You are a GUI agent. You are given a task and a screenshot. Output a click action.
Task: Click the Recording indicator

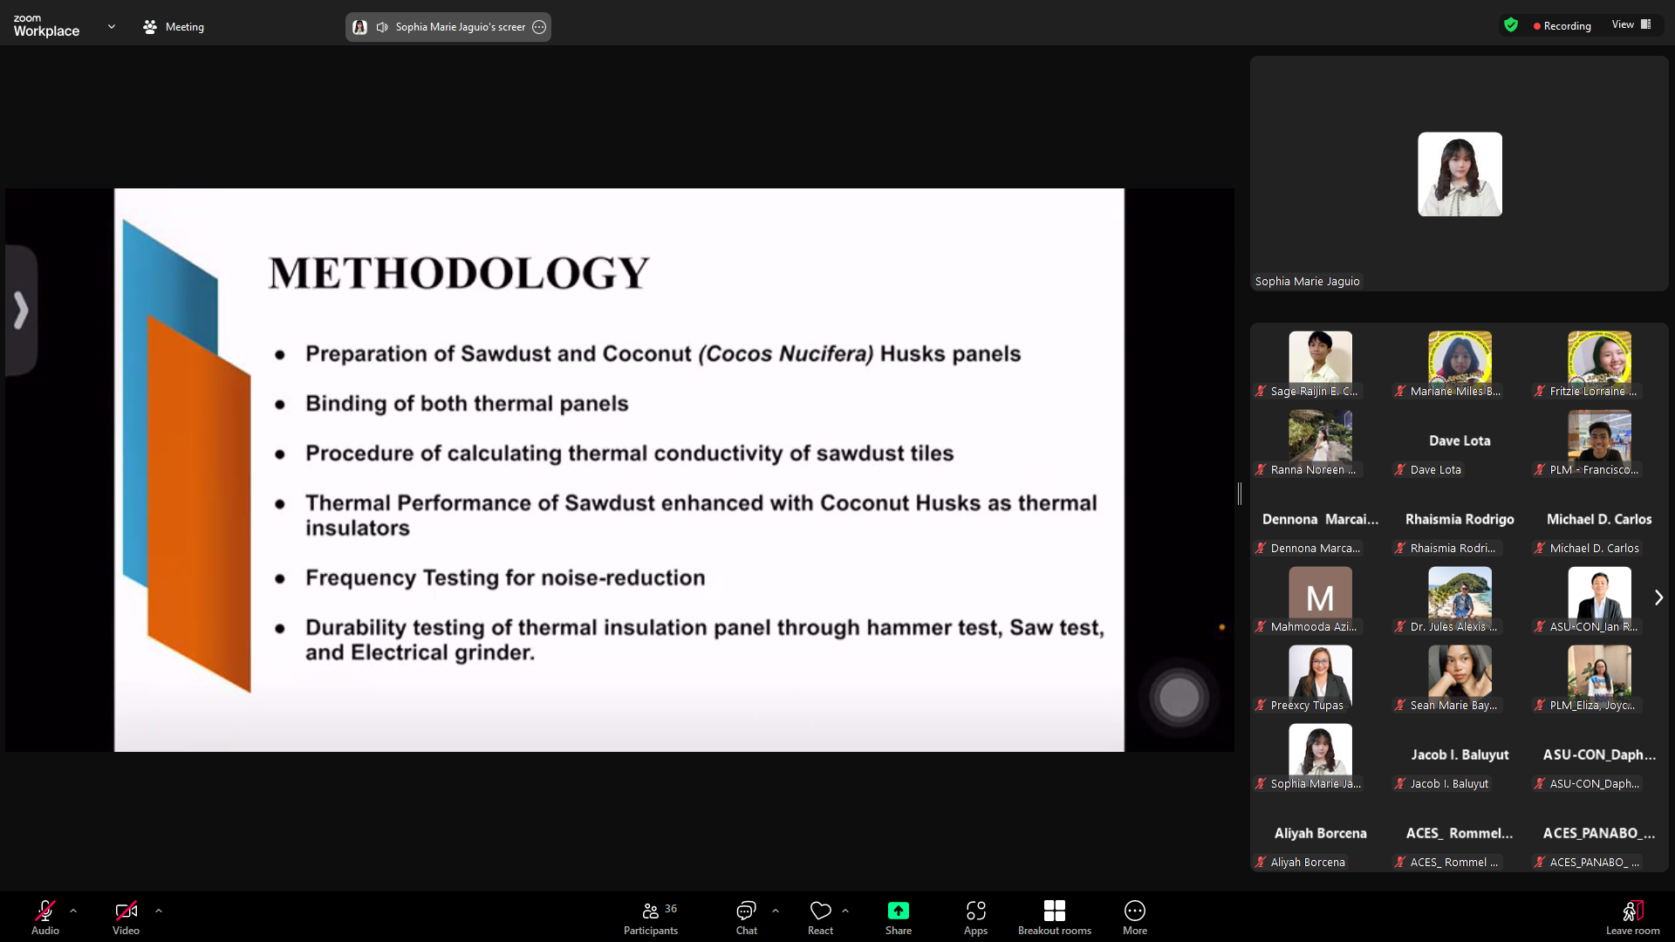pyautogui.click(x=1562, y=26)
